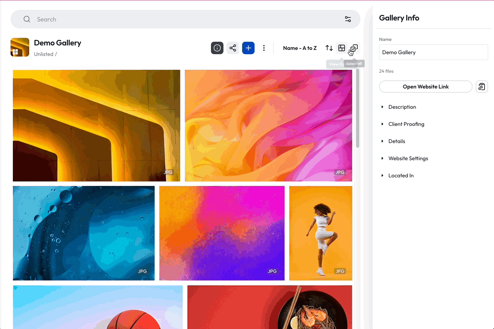Copy the website link icon
Image resolution: width=494 pixels, height=329 pixels.
pyautogui.click(x=482, y=87)
